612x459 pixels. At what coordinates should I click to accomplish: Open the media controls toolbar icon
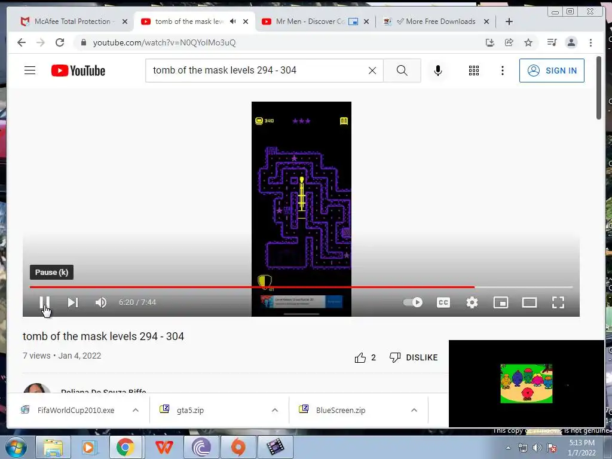pos(552,42)
